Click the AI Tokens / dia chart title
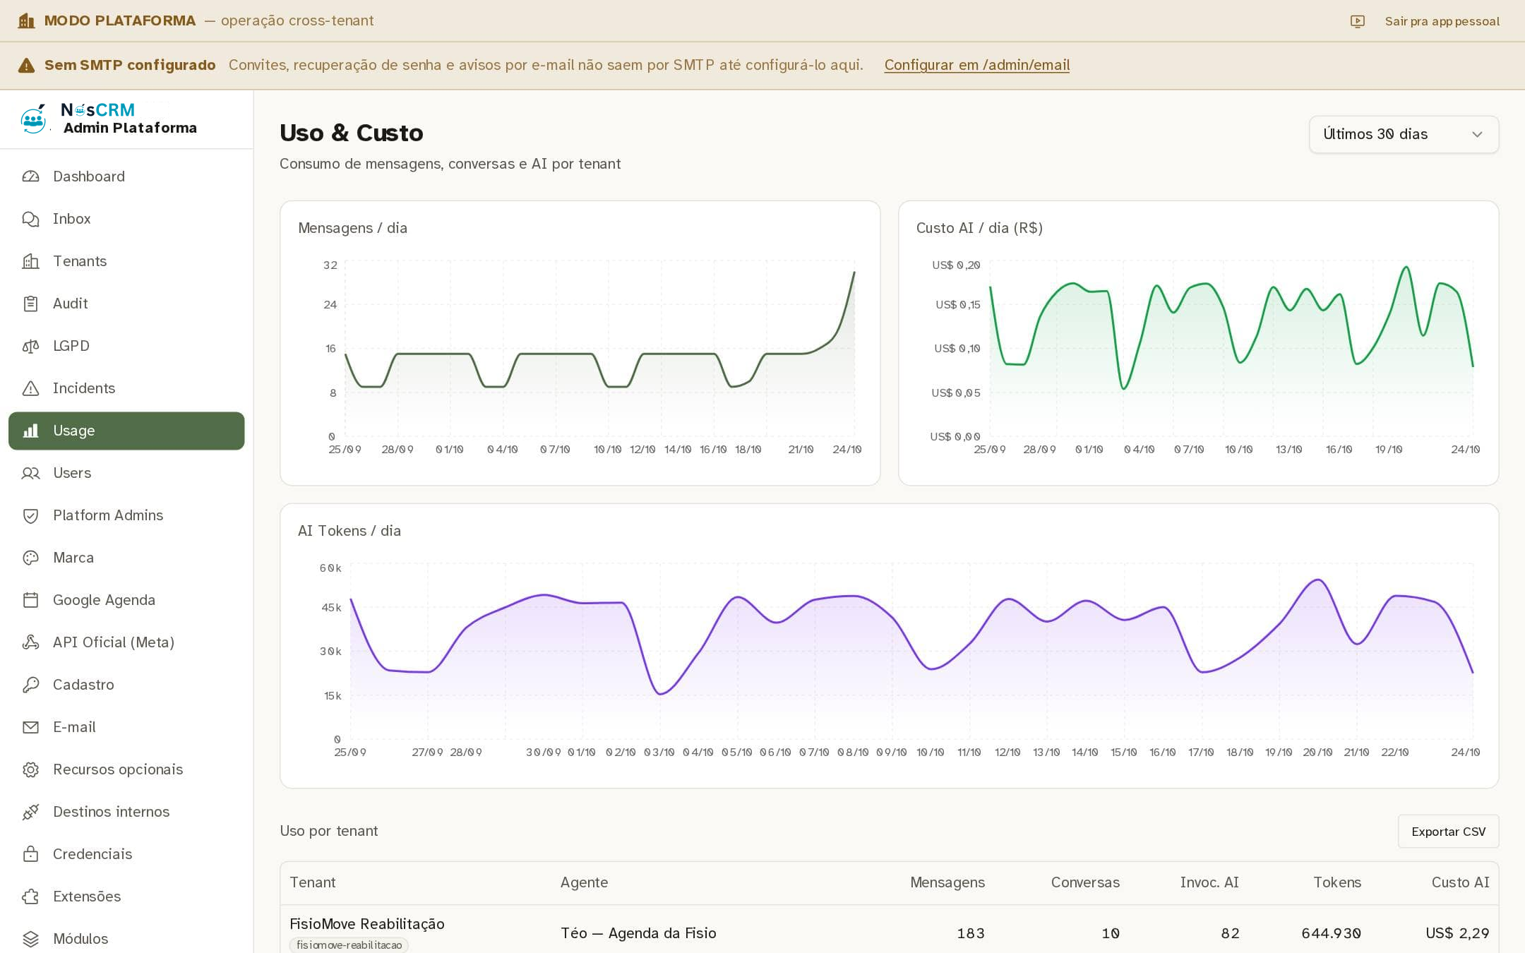Screen dimensions: 1525x953 349,531
